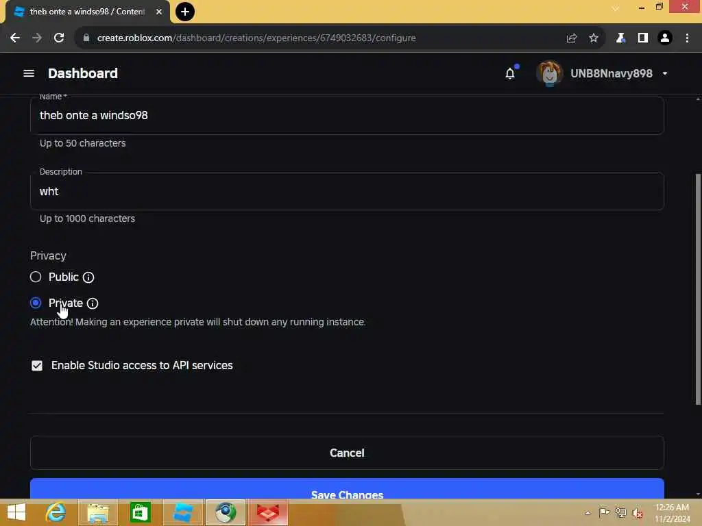This screenshot has width=702, height=526.
Task: View site security lock info
Action: [x=86, y=38]
